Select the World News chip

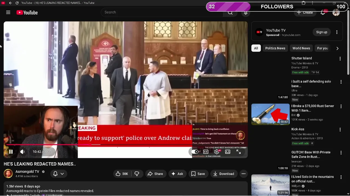pyautogui.click(x=301, y=48)
